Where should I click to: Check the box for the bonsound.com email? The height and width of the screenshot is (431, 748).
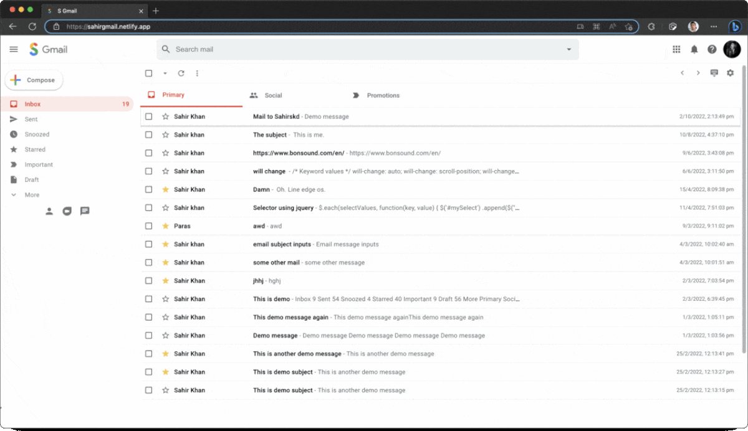148,153
